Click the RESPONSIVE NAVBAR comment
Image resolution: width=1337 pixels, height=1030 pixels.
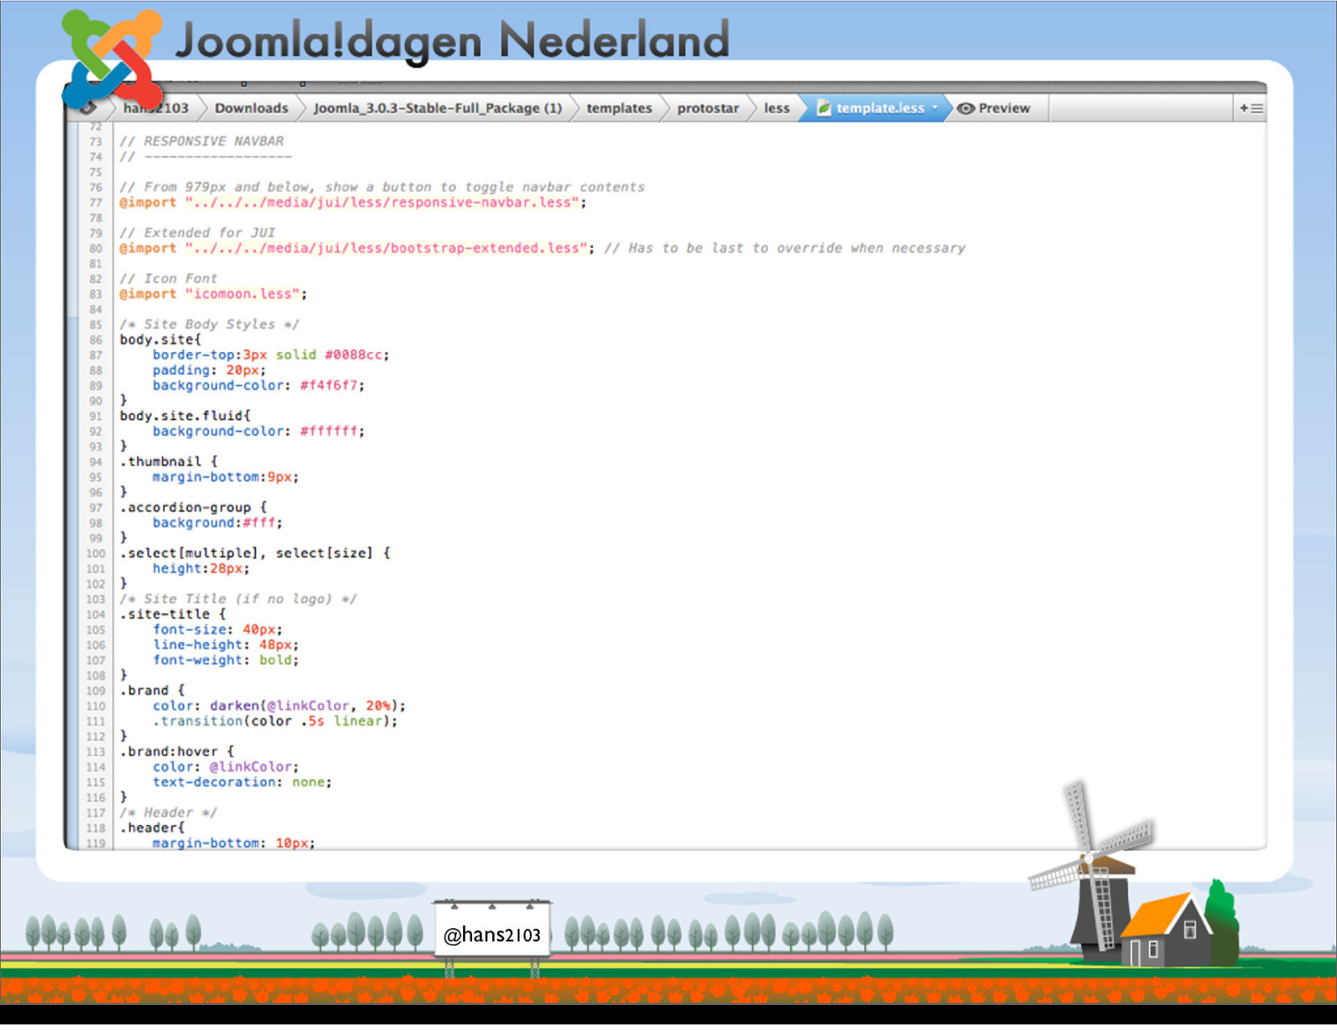coord(201,141)
